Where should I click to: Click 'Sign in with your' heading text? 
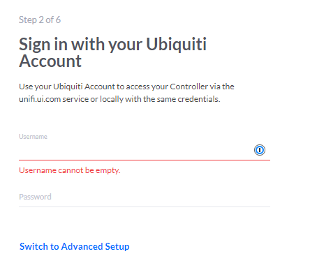point(80,45)
